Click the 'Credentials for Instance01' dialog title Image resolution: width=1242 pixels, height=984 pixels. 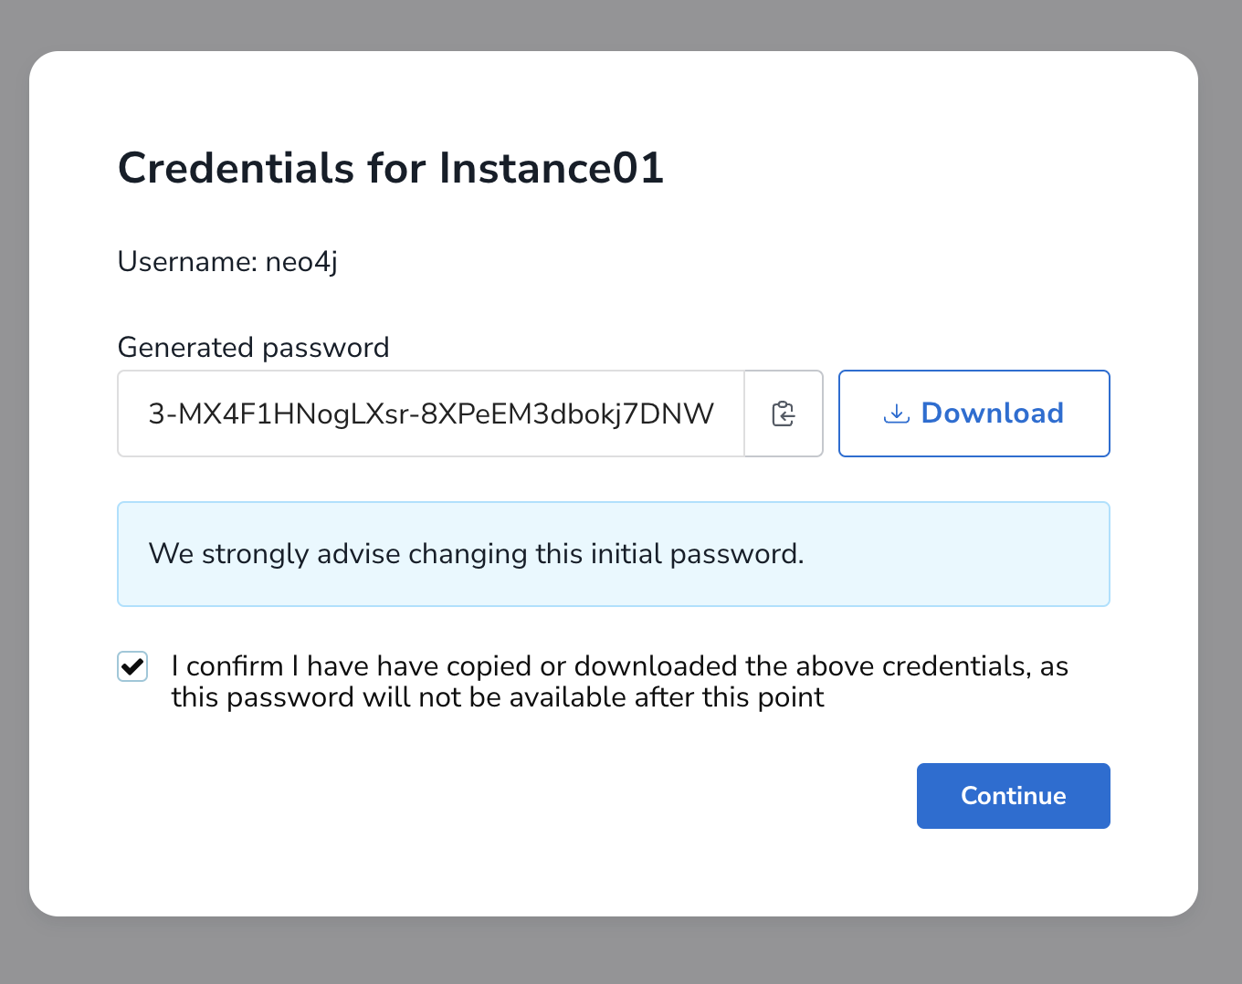point(391,168)
